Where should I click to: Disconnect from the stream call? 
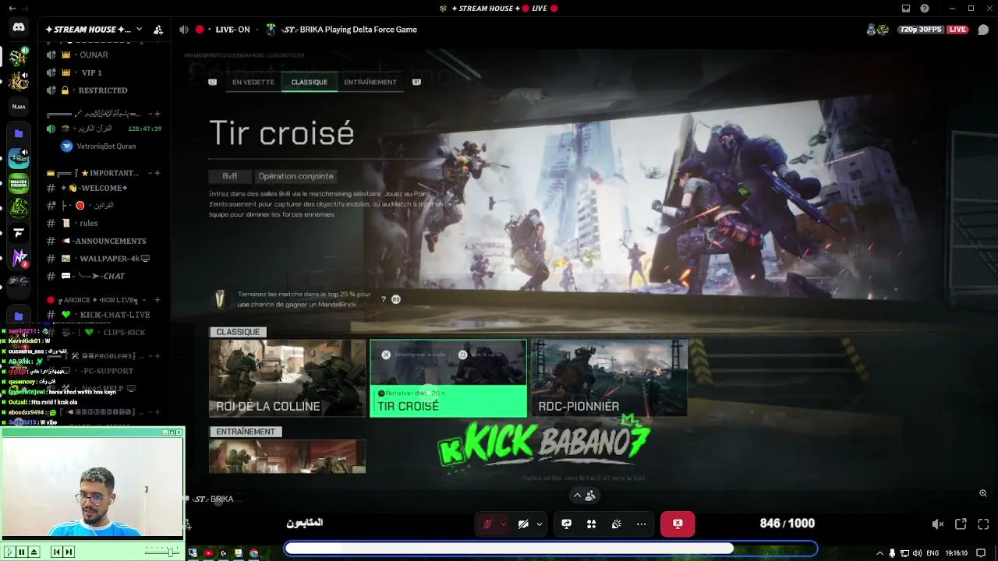[x=678, y=524]
